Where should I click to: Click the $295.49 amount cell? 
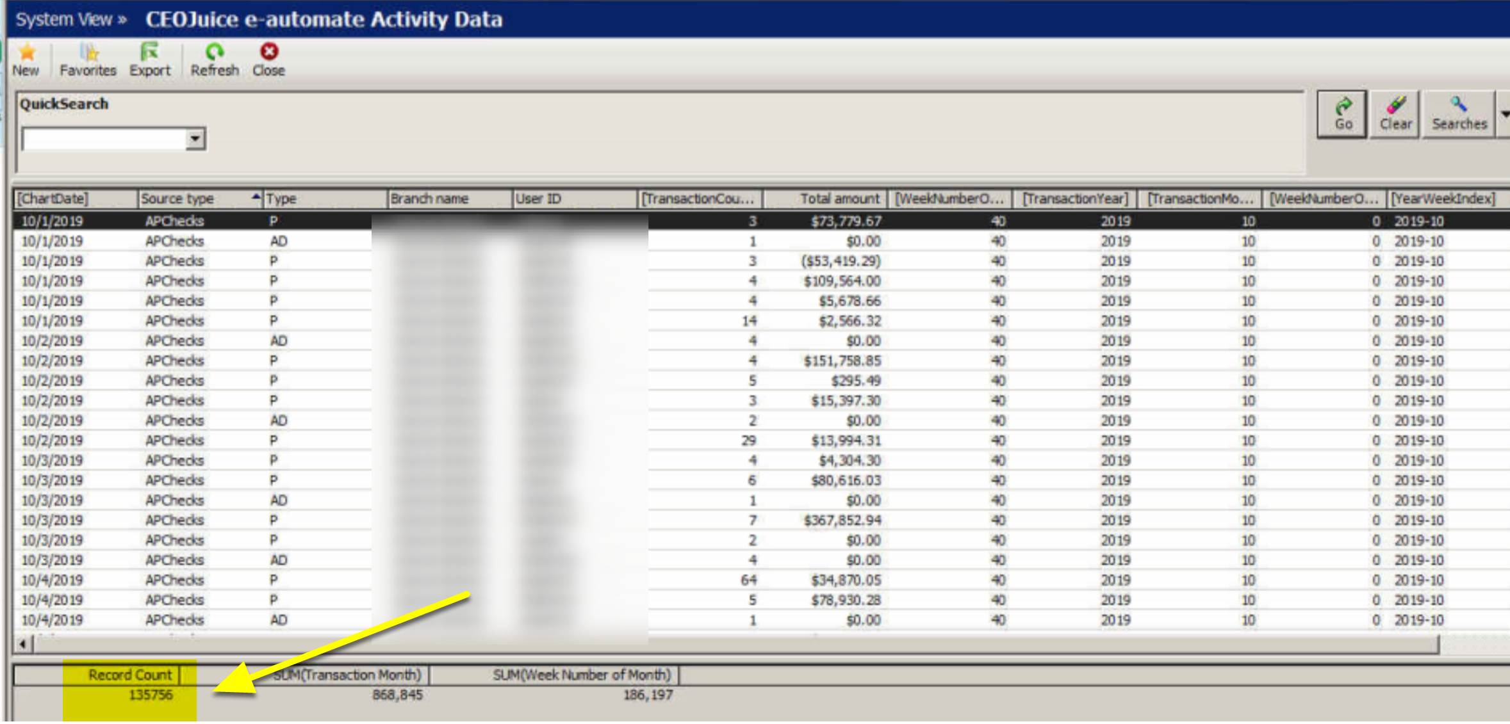click(856, 381)
